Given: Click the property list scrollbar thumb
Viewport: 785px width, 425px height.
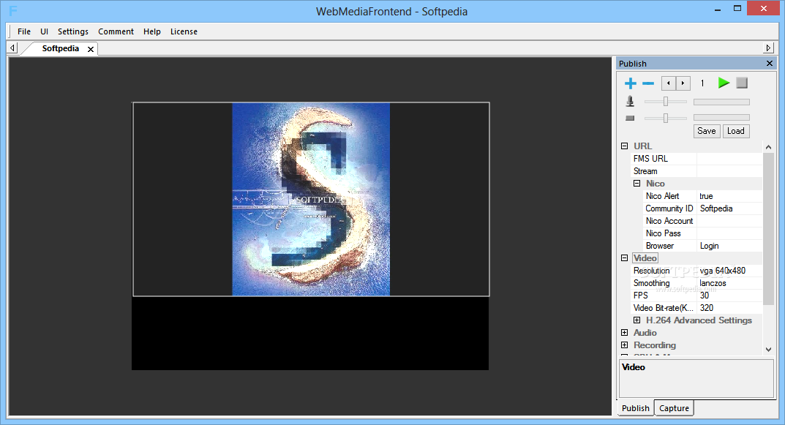Looking at the screenshot, I should (x=768, y=228).
